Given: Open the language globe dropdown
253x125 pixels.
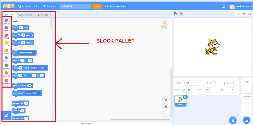Looking at the screenshot, I should [21, 6].
